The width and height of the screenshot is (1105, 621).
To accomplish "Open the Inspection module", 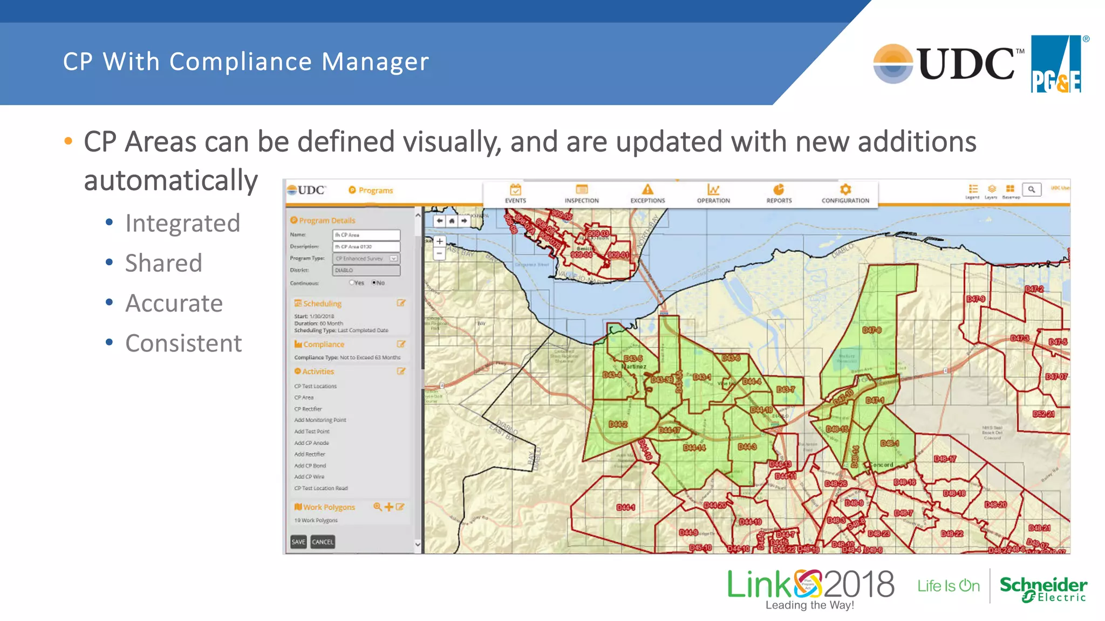I will point(582,194).
